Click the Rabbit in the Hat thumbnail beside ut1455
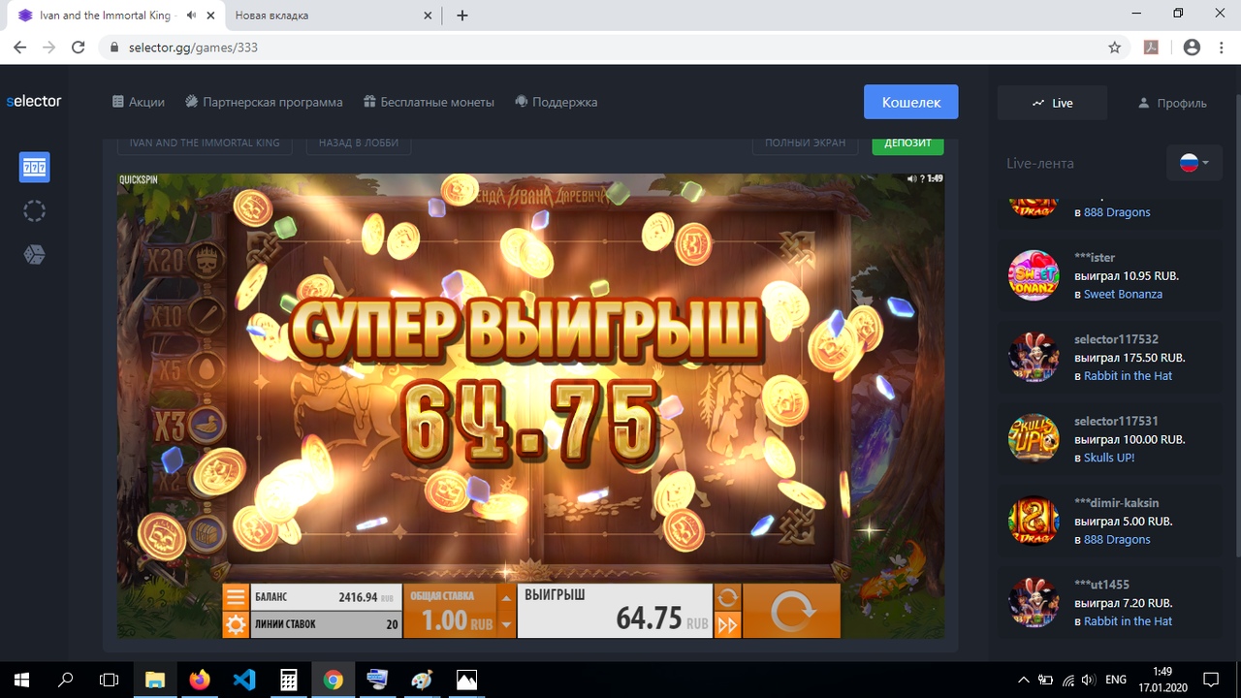 1034,603
